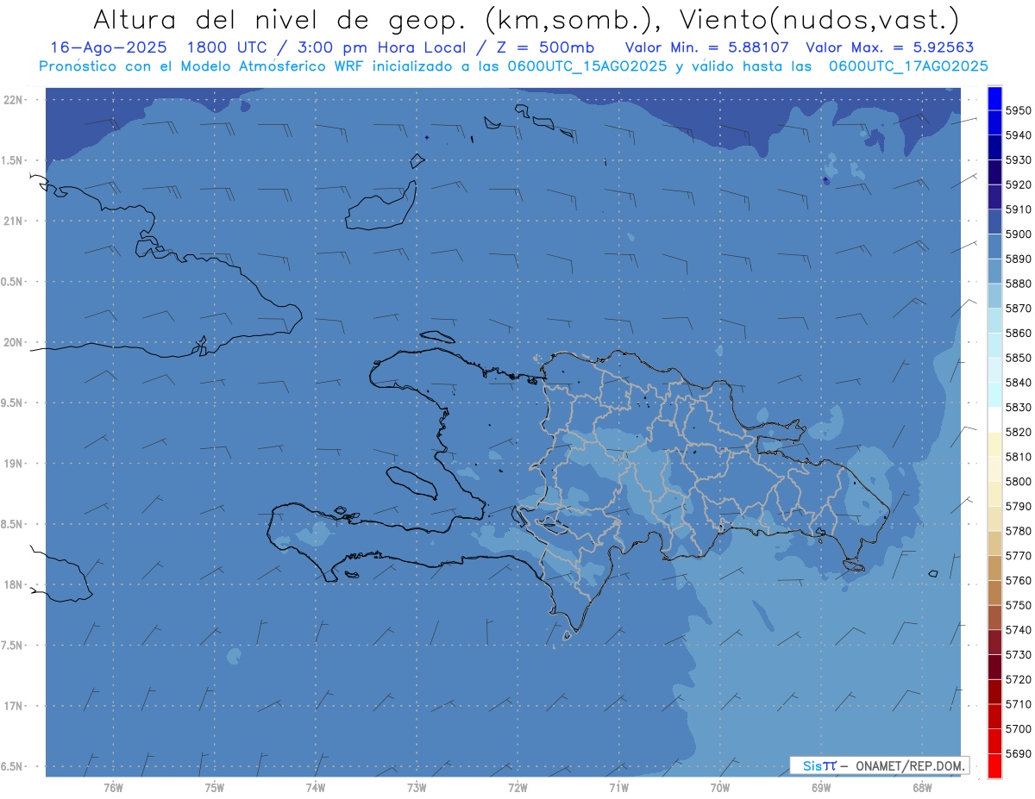Image resolution: width=1035 pixels, height=799 pixels.
Task: Click the legend color band between 5880 and 5890
Action: [994, 272]
